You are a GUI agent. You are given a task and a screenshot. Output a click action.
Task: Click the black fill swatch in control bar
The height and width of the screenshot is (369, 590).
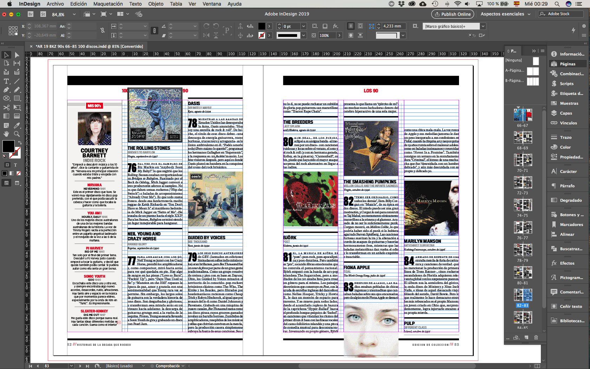pyautogui.click(x=262, y=26)
